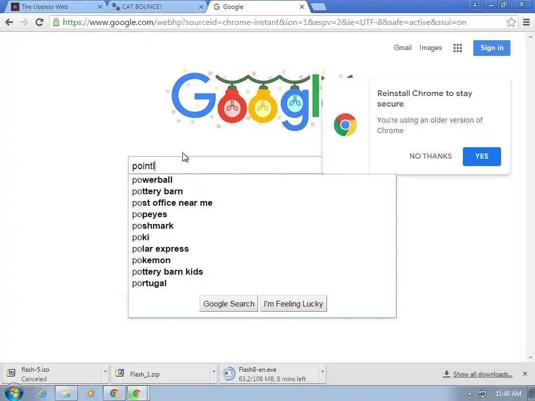Open the Windows Start menu
Viewport: 535px width, 401px height.
(x=14, y=394)
